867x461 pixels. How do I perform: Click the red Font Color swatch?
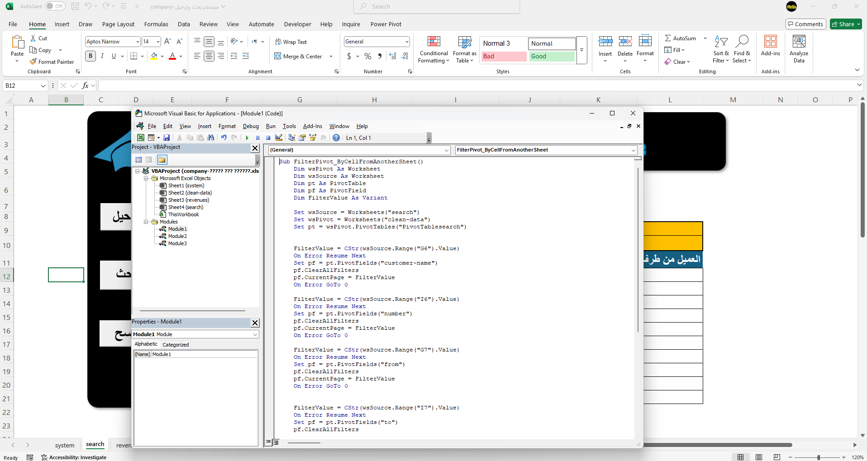click(x=172, y=56)
